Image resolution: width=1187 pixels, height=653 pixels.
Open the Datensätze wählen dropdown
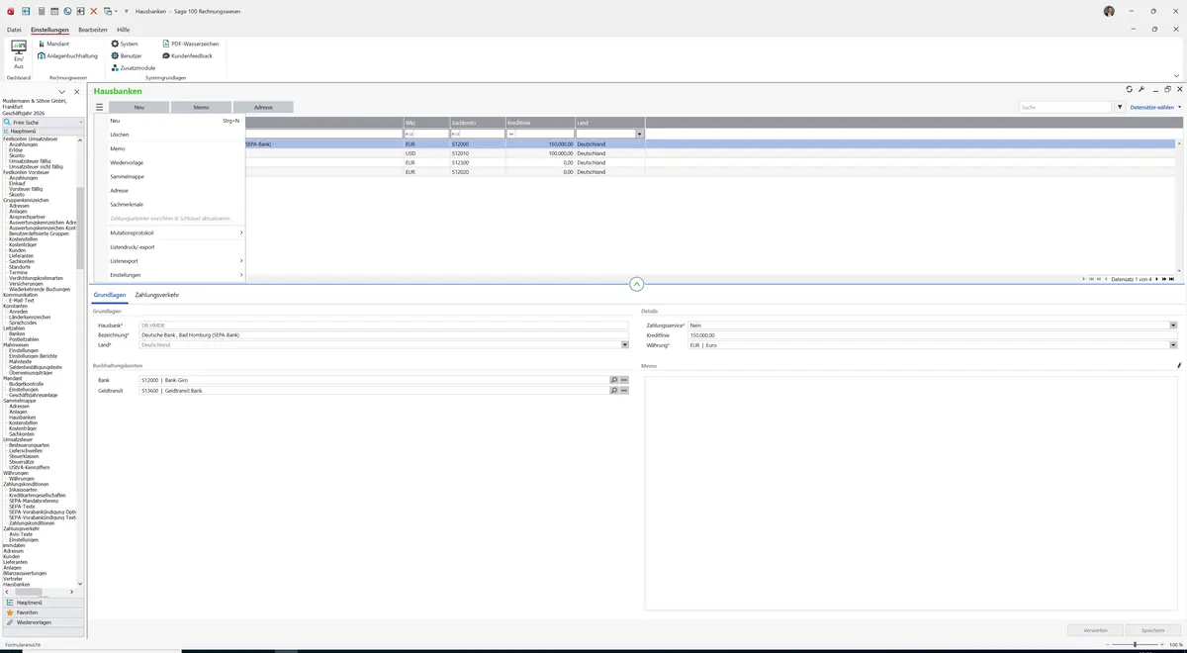(1155, 107)
